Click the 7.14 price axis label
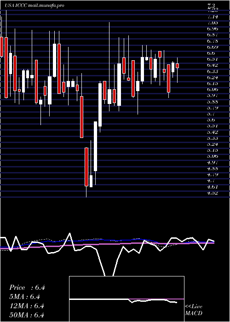The height and width of the screenshot is (322, 230). (213, 17)
